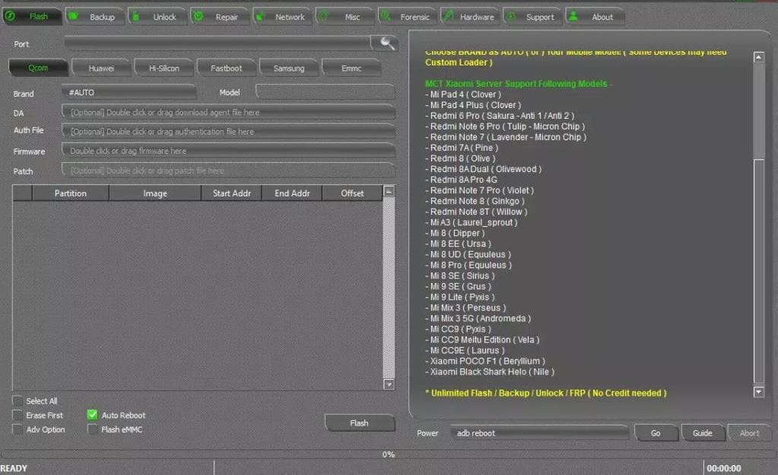Select the Unlock tool icon
The image size is (778, 475).
(x=136, y=15)
